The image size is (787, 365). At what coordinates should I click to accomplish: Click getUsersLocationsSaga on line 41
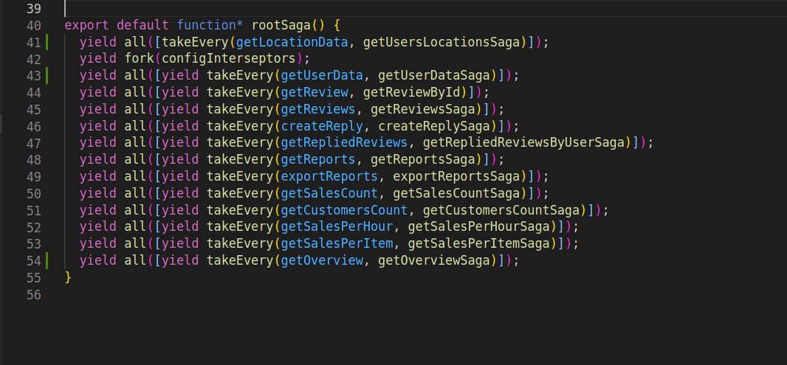tap(441, 42)
